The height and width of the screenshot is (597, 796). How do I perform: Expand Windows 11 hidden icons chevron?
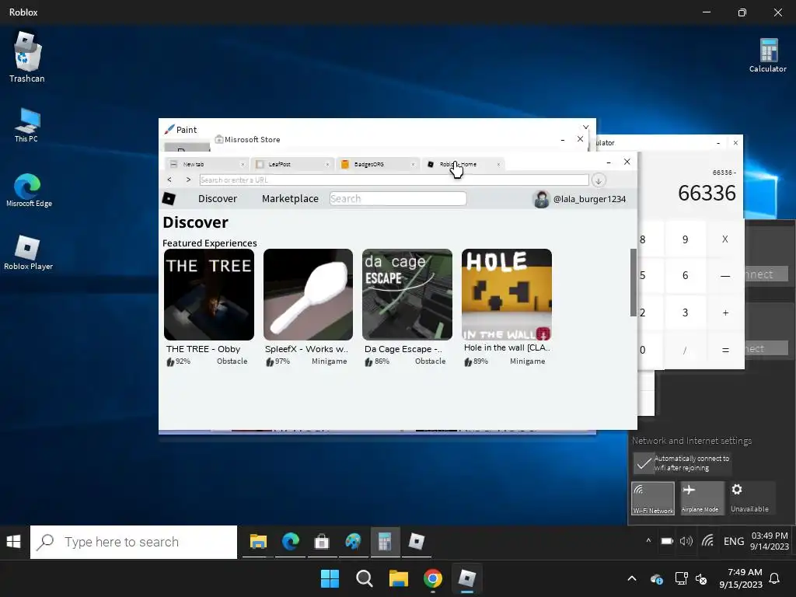[x=632, y=578]
